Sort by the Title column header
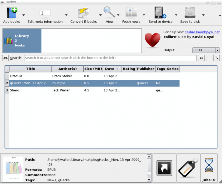The width and height of the screenshot is (222, 184). click(x=31, y=69)
